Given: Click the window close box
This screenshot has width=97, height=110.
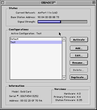Looking at the screenshot, I should pos(2,3).
